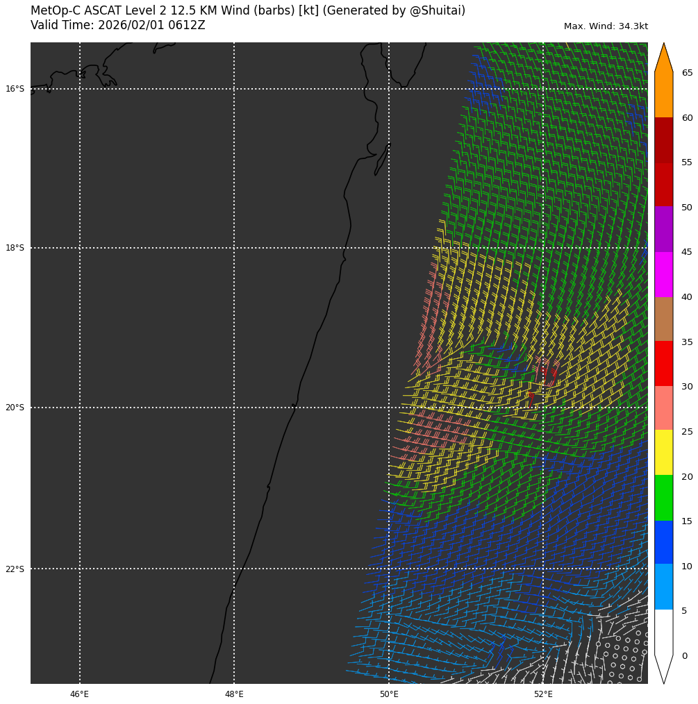The width and height of the screenshot is (698, 704).
Task: Click the Valid Time 2026/02/01 0612Z text
Action: tap(118, 25)
